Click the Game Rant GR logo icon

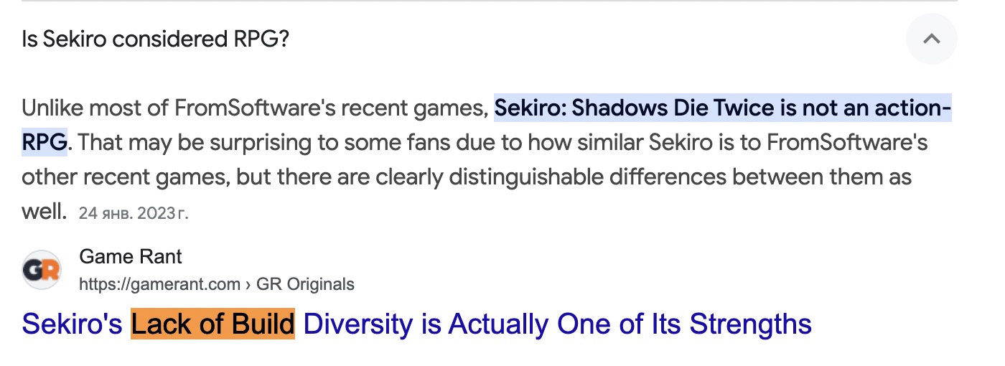pos(42,270)
